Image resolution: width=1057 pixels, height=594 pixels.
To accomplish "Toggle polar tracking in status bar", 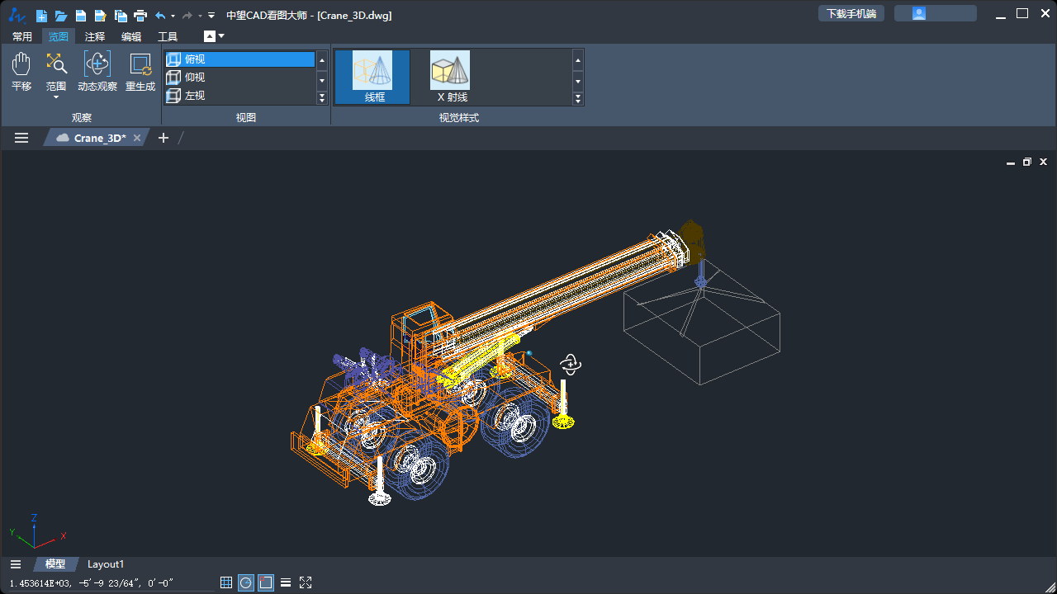I will click(x=246, y=582).
